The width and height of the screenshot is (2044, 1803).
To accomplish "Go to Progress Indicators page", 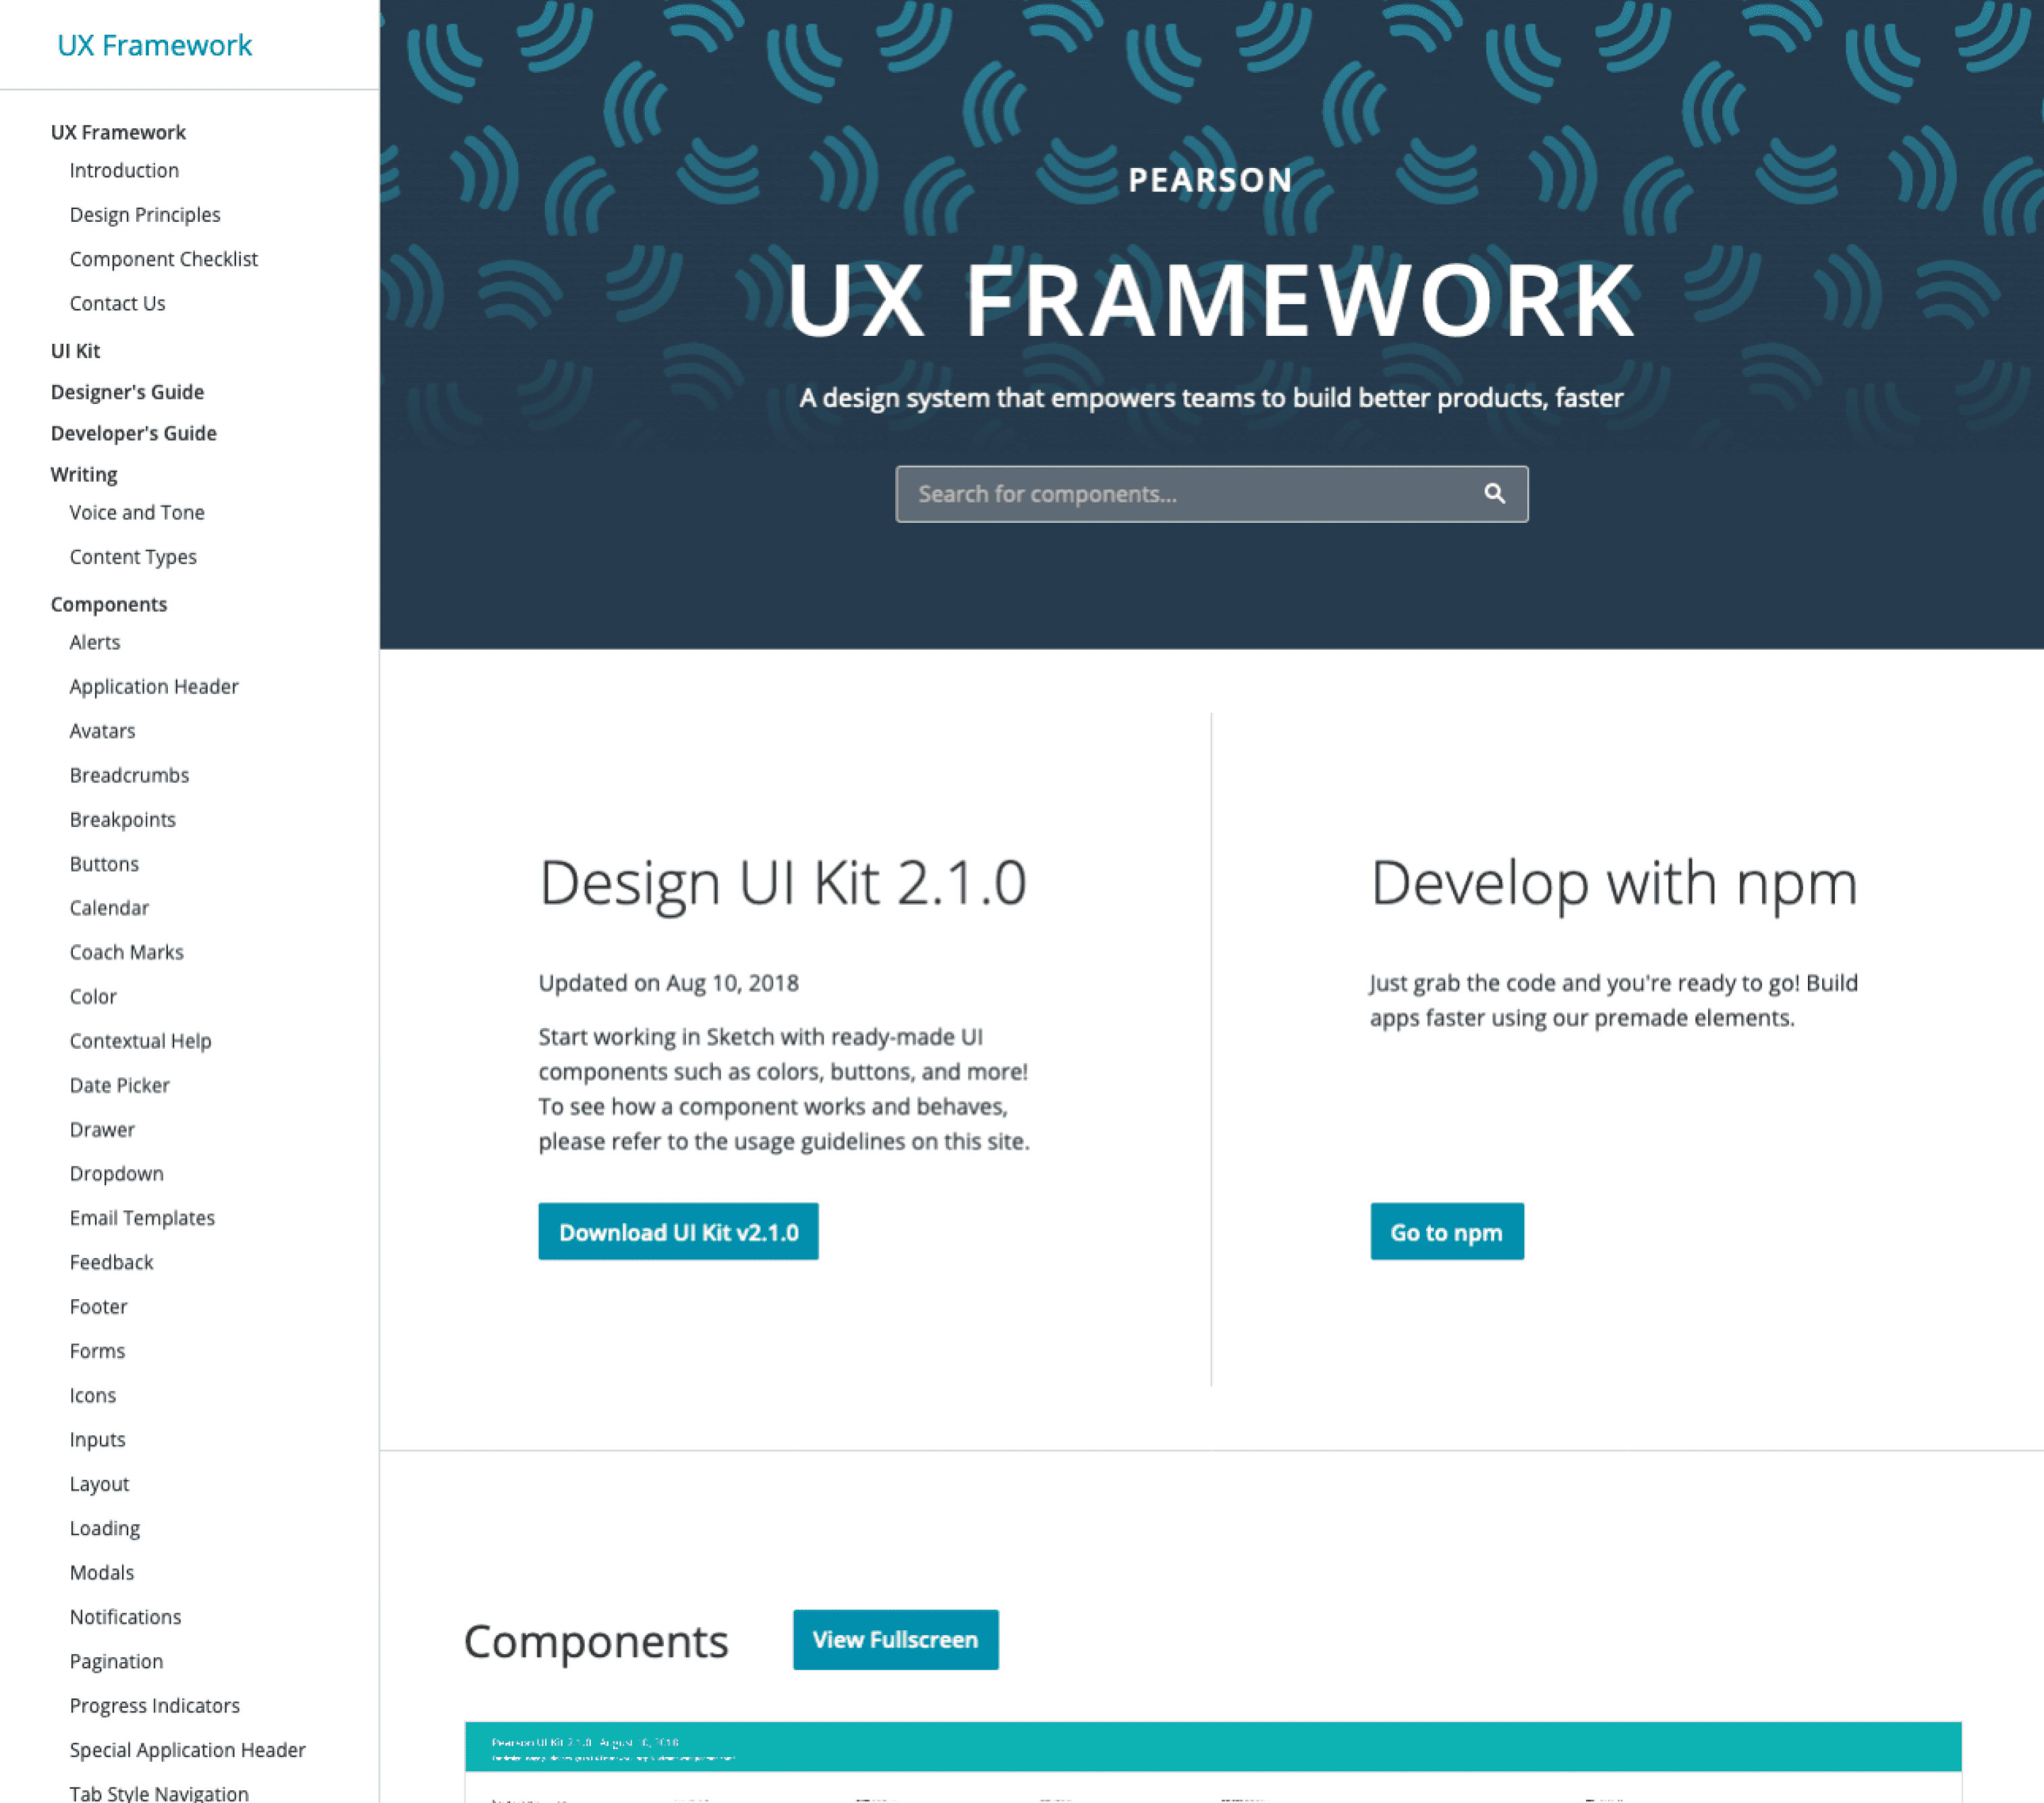I will 154,1705.
